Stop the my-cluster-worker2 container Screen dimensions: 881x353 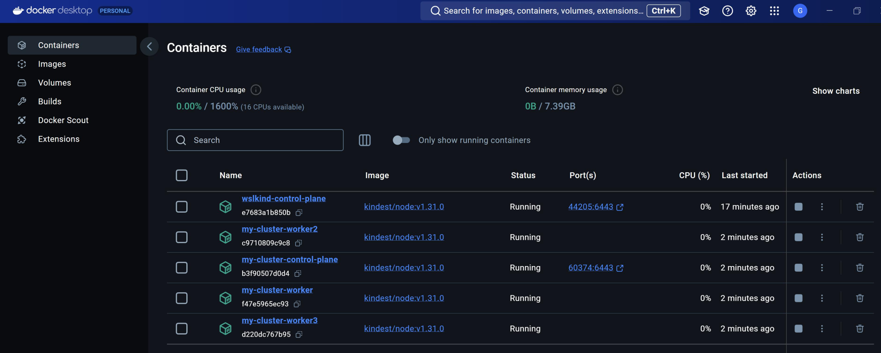coord(798,238)
